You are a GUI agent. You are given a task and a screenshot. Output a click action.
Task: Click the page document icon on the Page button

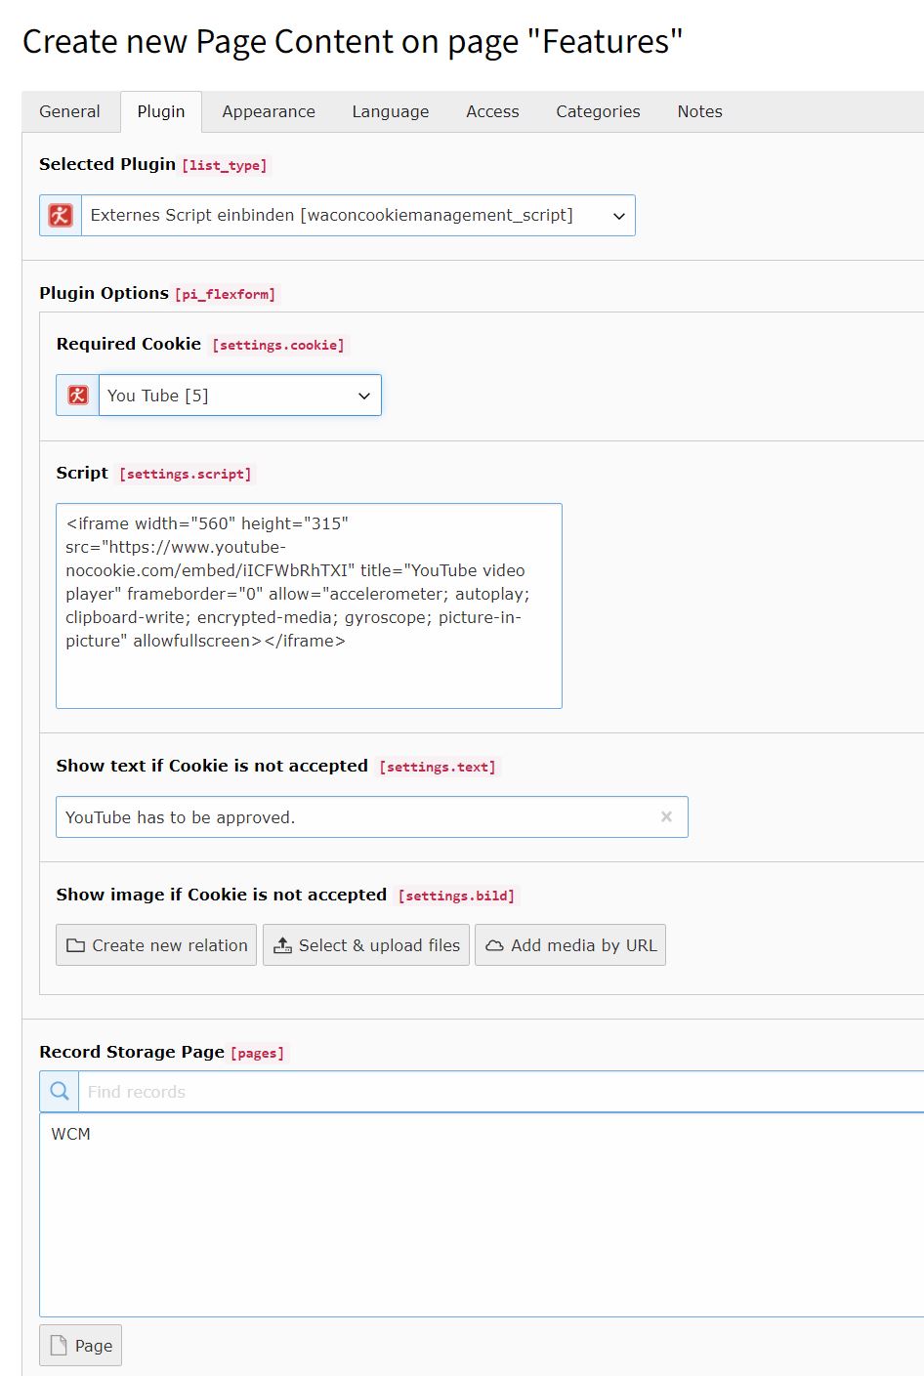[x=61, y=1345]
